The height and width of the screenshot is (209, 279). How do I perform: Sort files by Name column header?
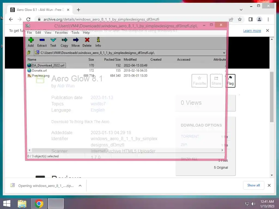pyautogui.click(x=32, y=60)
